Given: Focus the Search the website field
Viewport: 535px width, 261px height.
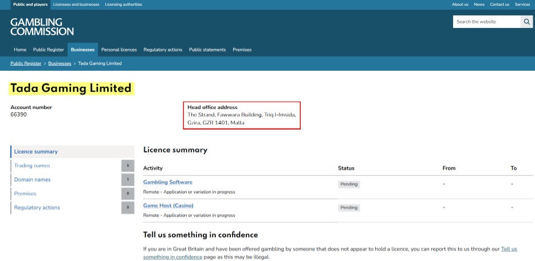Looking at the screenshot, I should pos(486,22).
